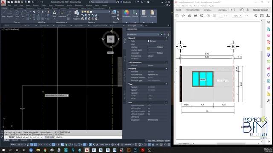
Task: Open the sign pen tool in Acrobat toolbar
Action: click(x=256, y=16)
